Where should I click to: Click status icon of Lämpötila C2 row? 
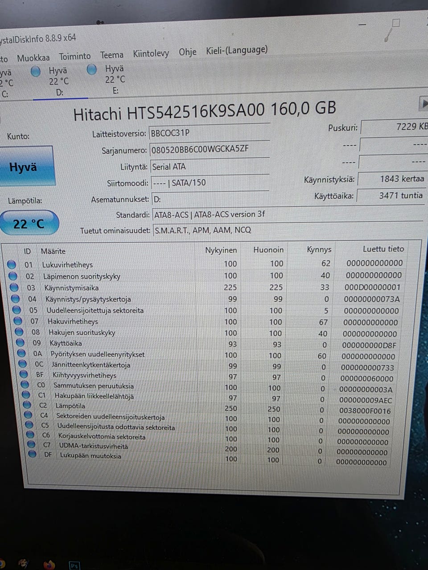(x=27, y=405)
